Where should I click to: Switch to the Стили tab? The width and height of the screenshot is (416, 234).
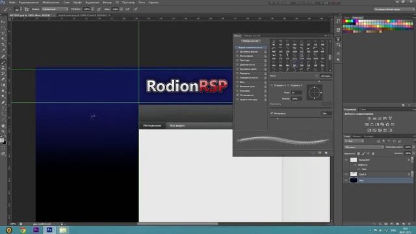[x=363, y=110]
